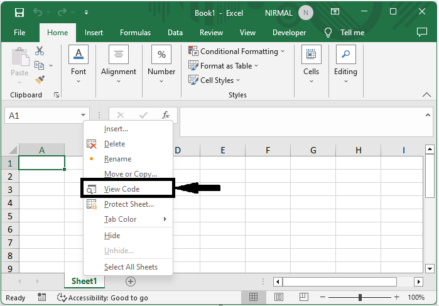The width and height of the screenshot is (439, 306).
Task: Open Cell Styles gallery
Action: pos(214,80)
